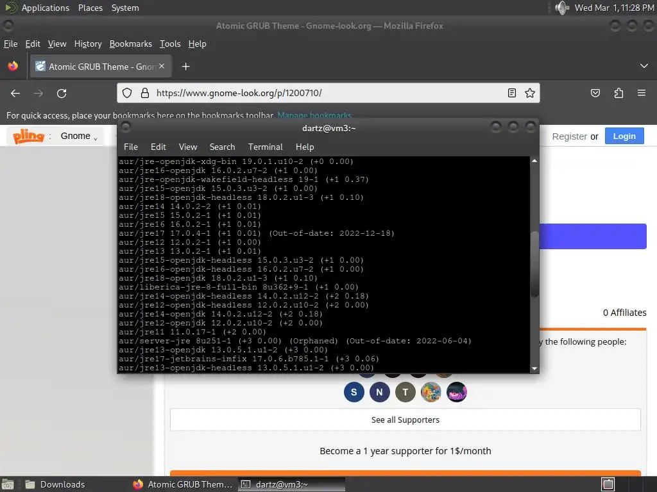Open Firefox Tools menu
This screenshot has height=492, width=657.
(170, 44)
